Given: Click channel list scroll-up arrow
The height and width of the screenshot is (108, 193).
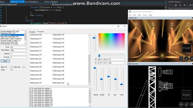Looking at the screenshot, I should [x=89, y=35].
